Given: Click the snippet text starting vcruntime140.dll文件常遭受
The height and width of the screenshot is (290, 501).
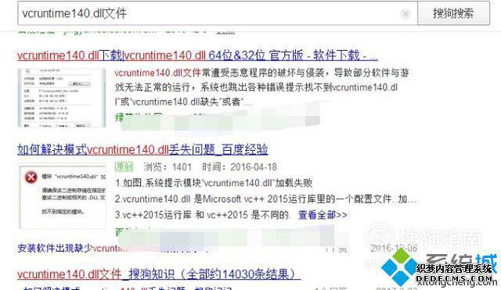Looking at the screenshot, I should coord(262,87).
